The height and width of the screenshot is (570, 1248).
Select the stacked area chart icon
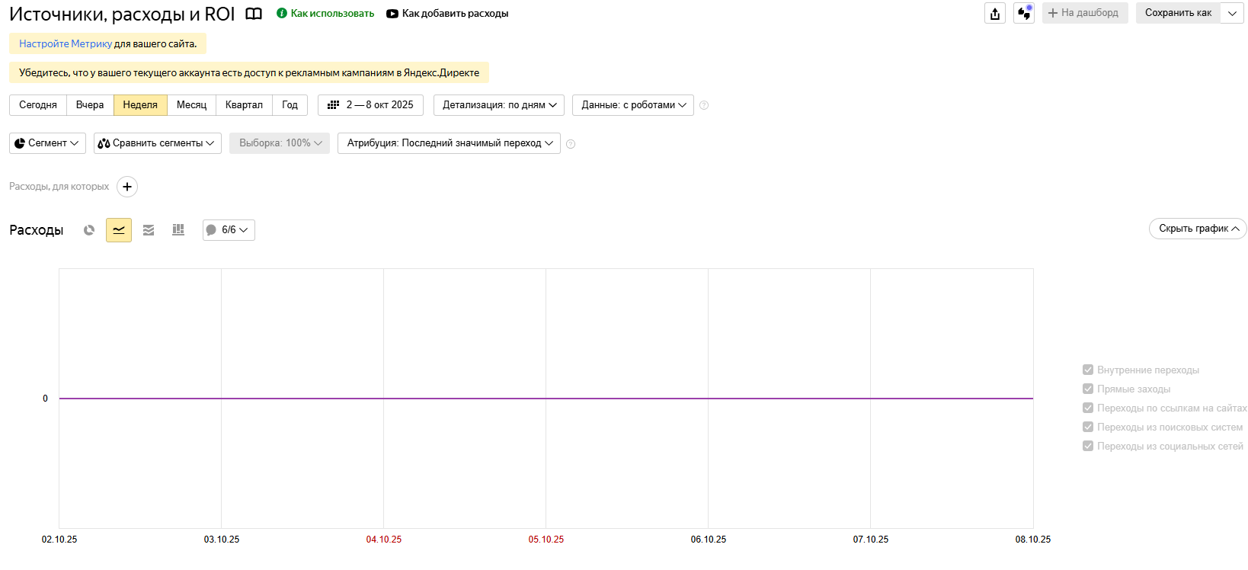tap(149, 230)
